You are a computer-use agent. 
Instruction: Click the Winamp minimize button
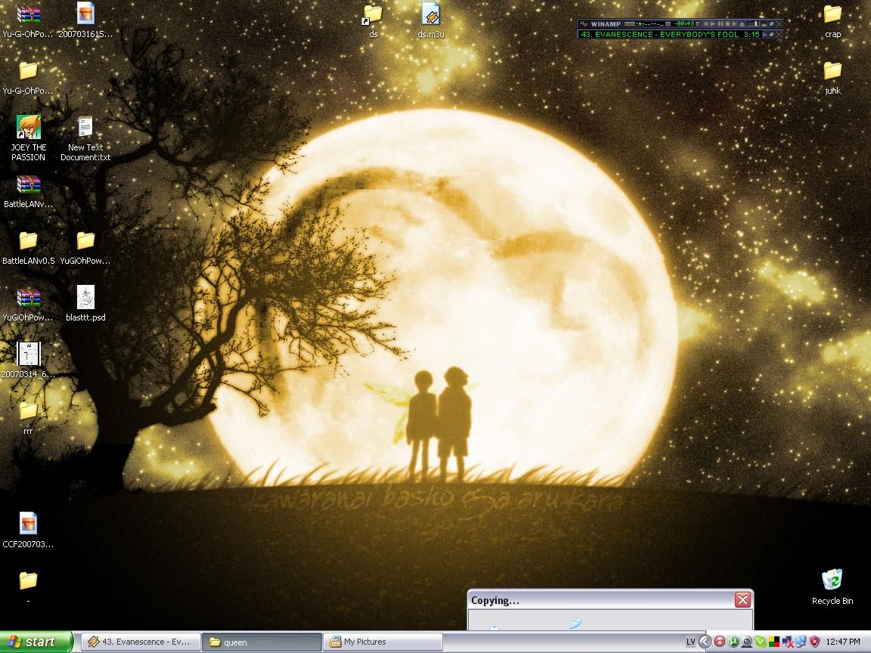point(764,24)
